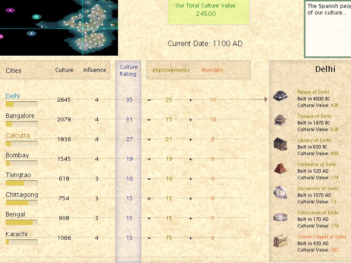351x263 pixels.
Task: Click Tsingtao's culture progress bar
Action: click(21, 183)
